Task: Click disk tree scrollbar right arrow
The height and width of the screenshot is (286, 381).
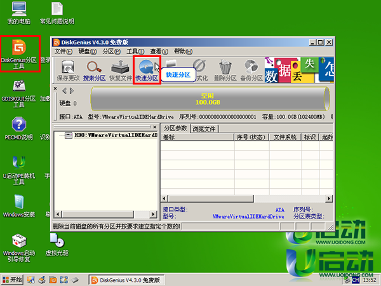Action: (x=153, y=214)
